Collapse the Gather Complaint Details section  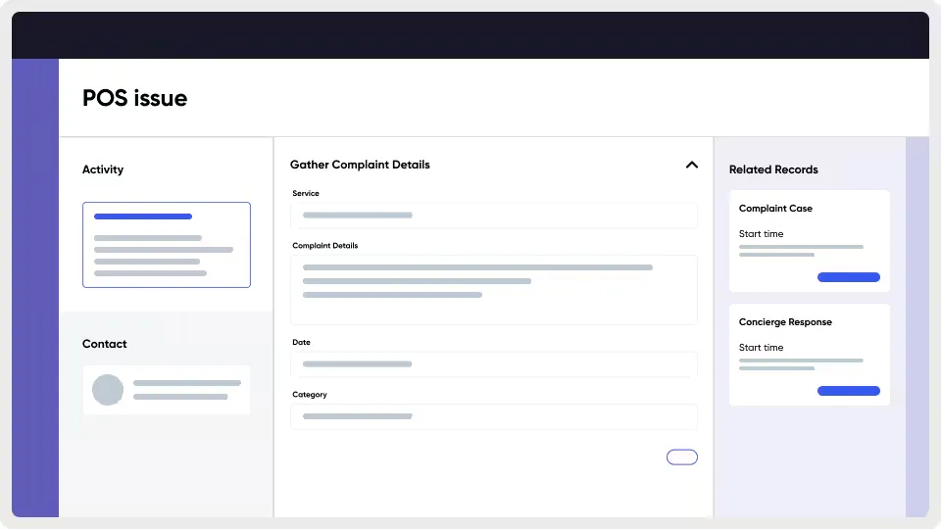click(691, 165)
